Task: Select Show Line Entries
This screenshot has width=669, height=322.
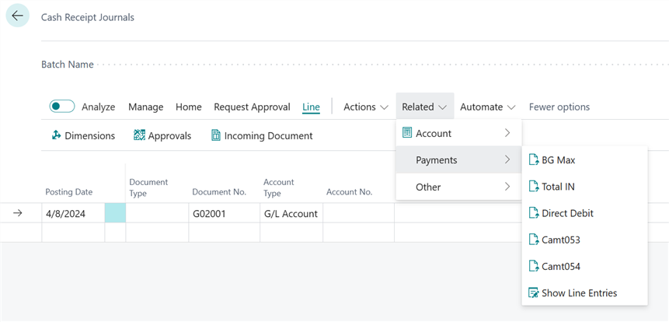Action: tap(584, 292)
